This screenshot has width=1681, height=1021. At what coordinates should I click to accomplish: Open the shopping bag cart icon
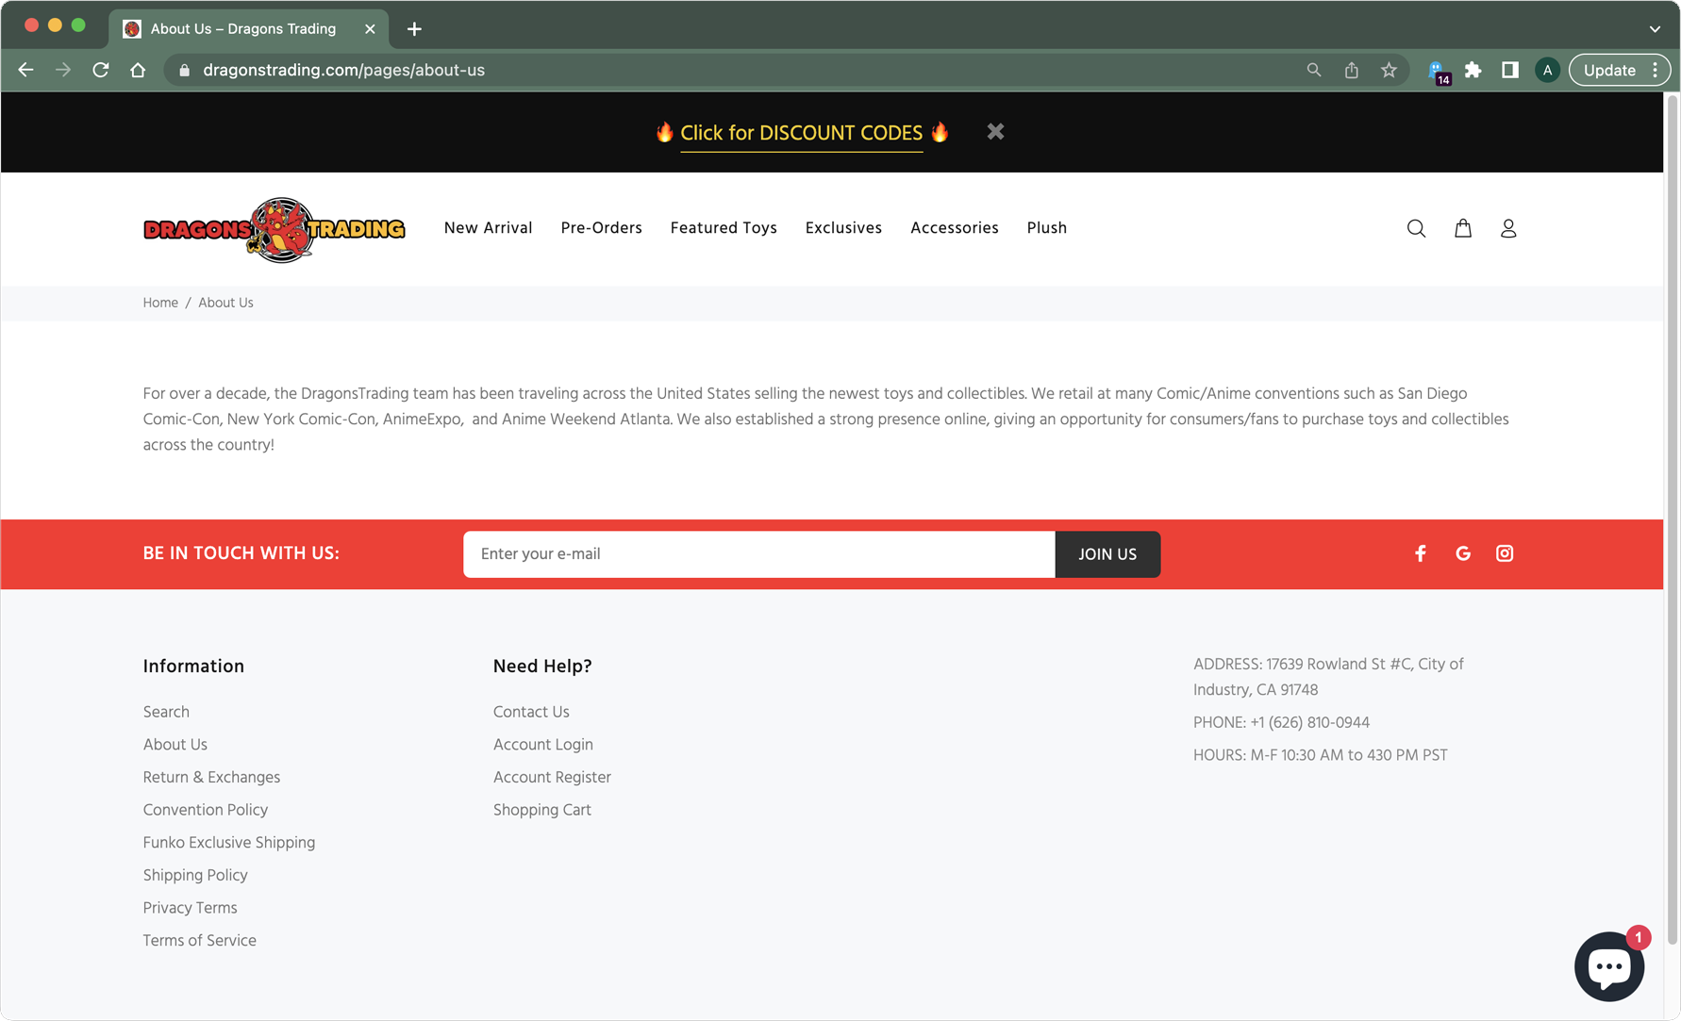(1463, 228)
